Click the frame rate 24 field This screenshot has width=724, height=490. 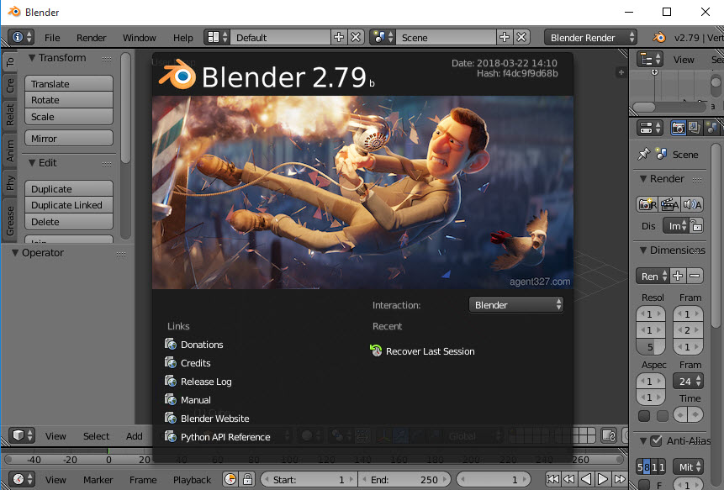[688, 381]
